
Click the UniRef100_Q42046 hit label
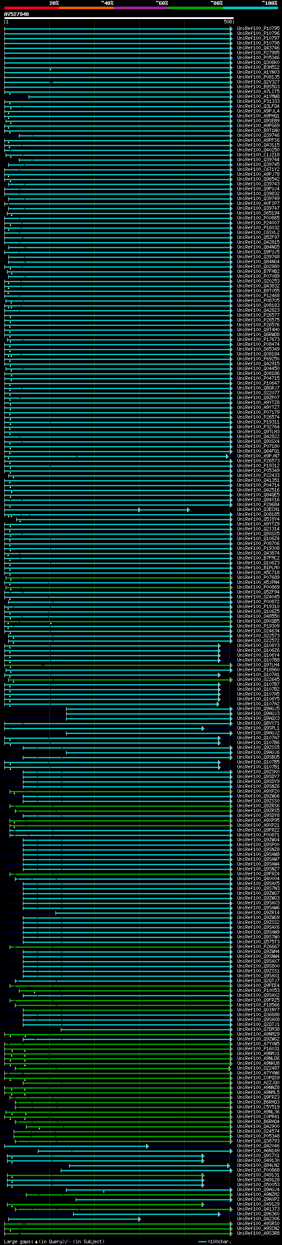[x=258, y=1146]
